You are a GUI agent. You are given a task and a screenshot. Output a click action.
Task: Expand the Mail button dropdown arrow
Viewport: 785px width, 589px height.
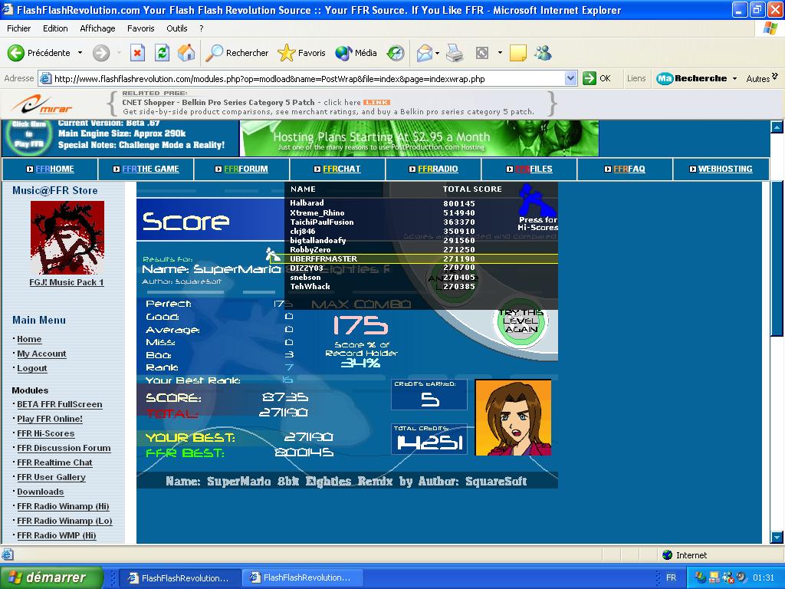(438, 53)
